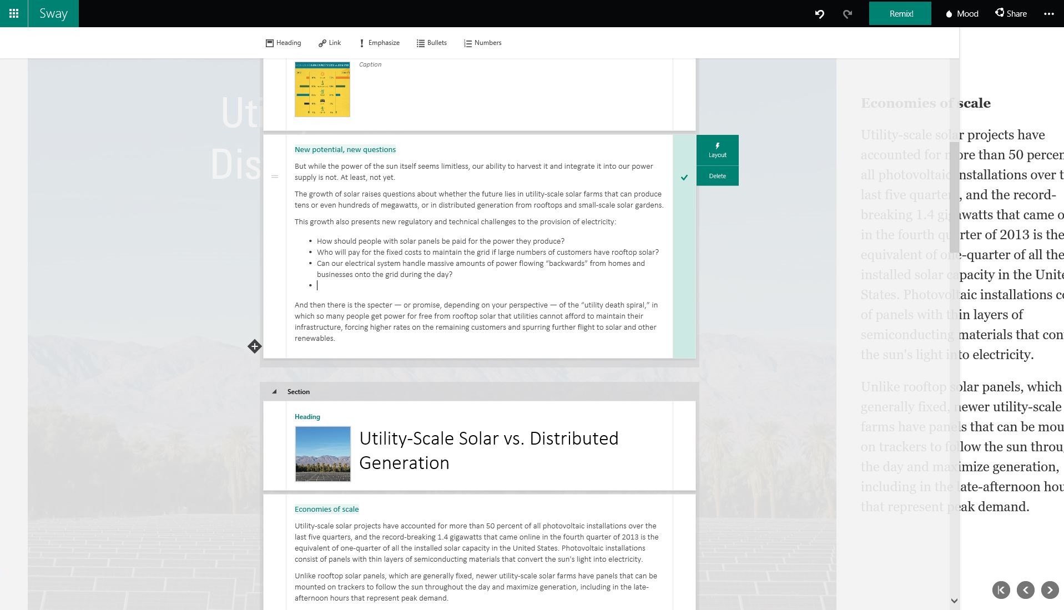Image resolution: width=1064 pixels, height=610 pixels.
Task: Insert a Link from the toolbar
Action: (x=330, y=43)
